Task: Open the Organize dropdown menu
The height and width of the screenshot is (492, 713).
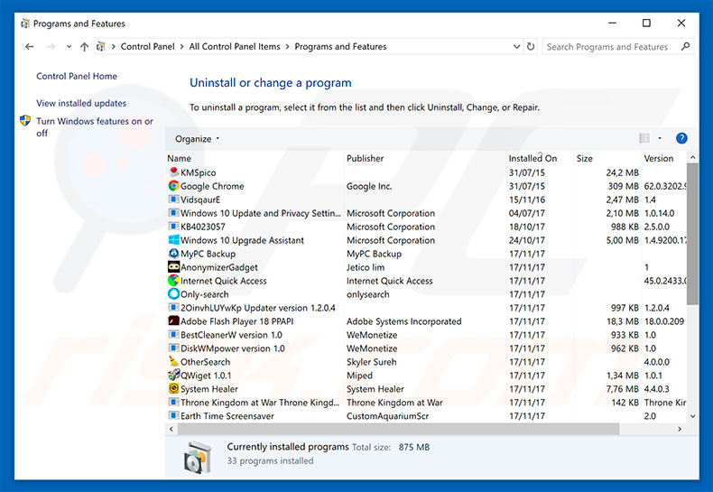Action: pyautogui.click(x=197, y=139)
